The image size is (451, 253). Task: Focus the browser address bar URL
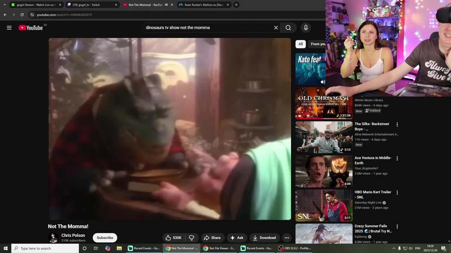(x=64, y=15)
